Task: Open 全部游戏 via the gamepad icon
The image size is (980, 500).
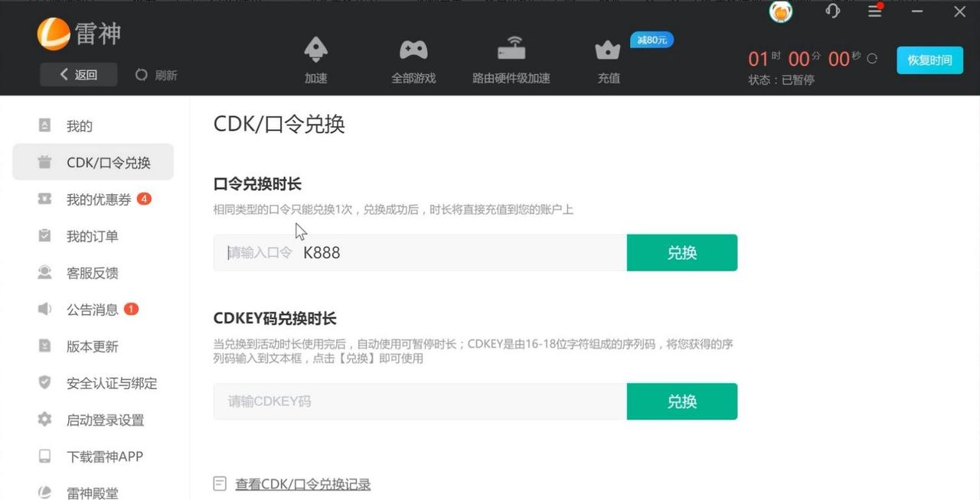Action: (413, 50)
